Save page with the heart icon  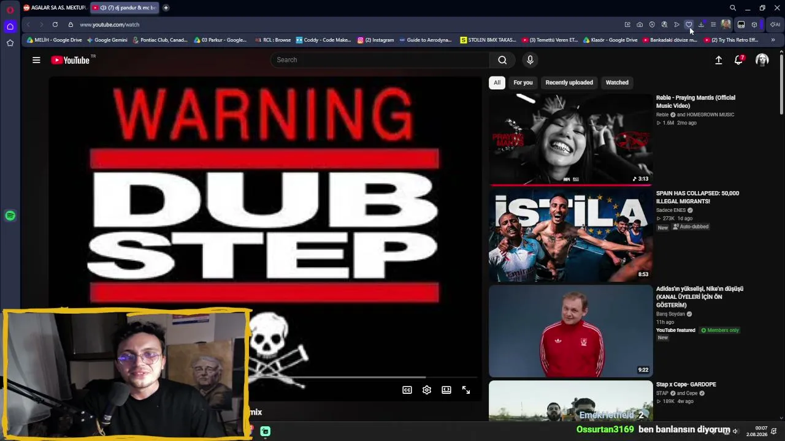pos(689,24)
